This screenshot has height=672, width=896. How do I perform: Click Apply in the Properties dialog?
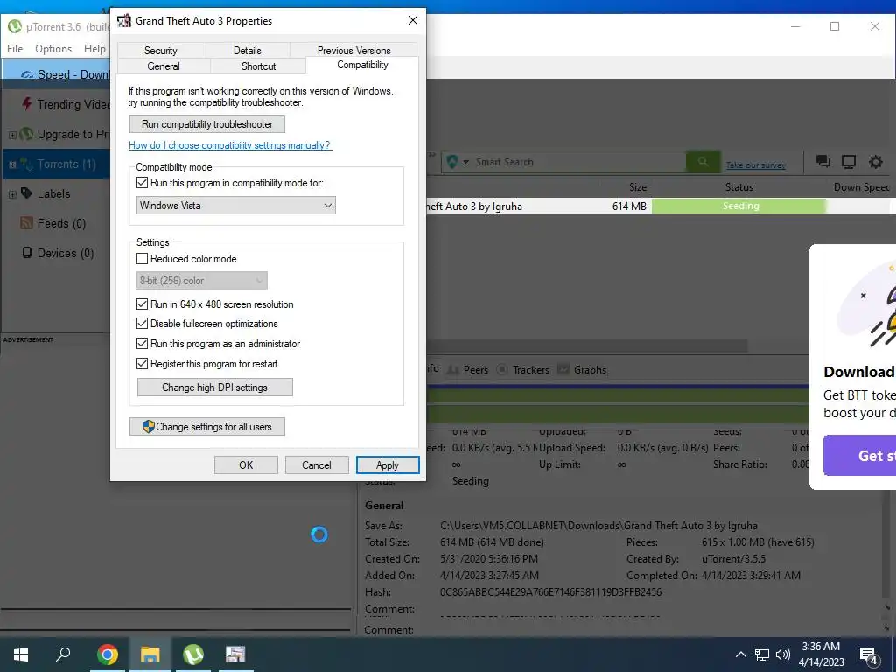(388, 465)
